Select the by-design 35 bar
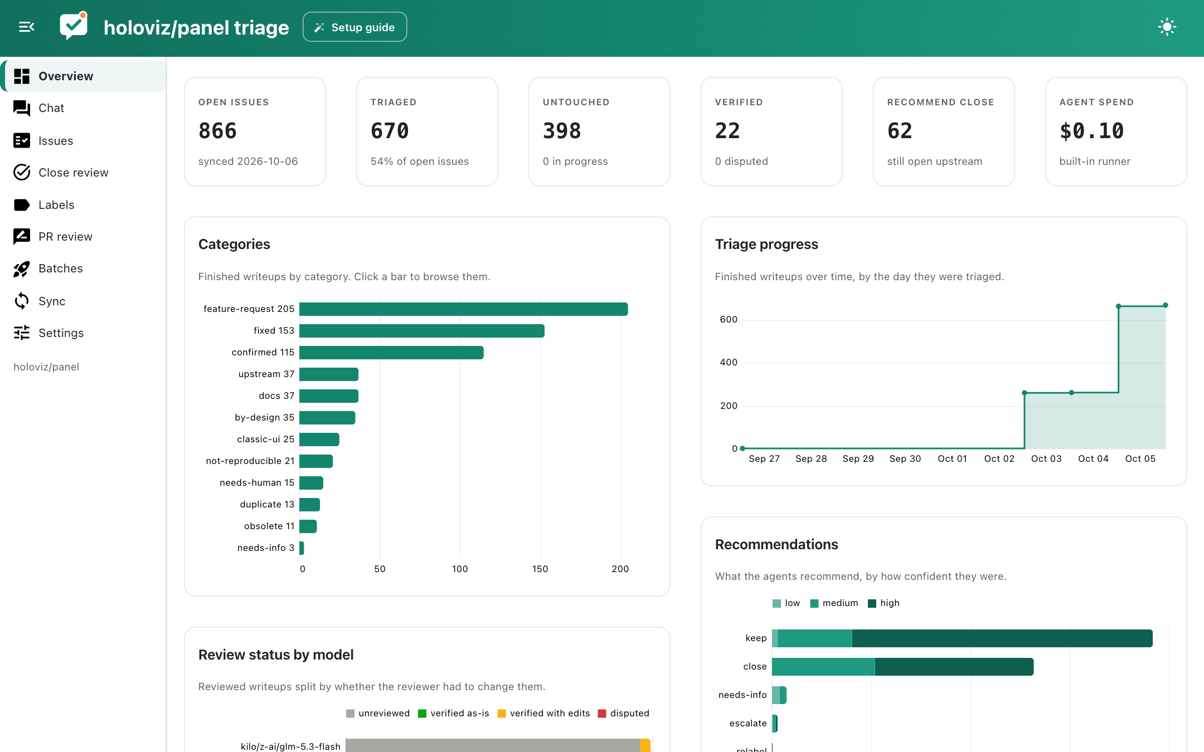 click(x=327, y=418)
